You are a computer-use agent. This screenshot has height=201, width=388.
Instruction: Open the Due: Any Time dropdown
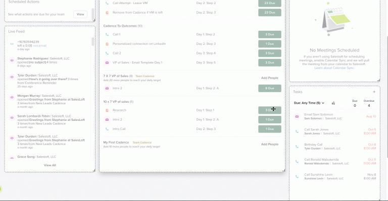pyautogui.click(x=309, y=103)
